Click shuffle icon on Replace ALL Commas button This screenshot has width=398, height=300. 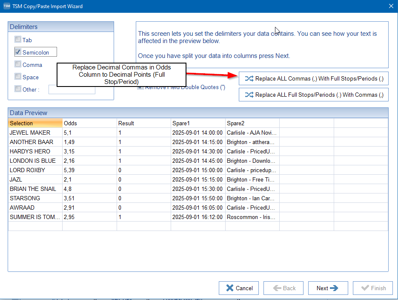pyautogui.click(x=249, y=79)
